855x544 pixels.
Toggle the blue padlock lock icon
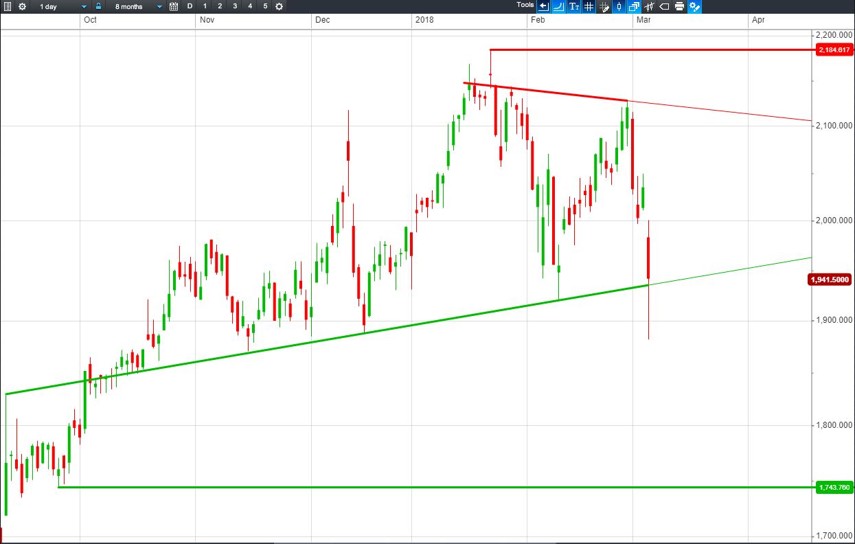pos(99,5)
